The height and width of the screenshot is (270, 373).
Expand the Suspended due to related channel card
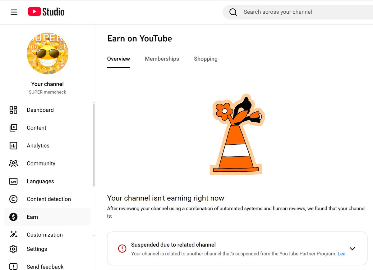[x=352, y=249]
